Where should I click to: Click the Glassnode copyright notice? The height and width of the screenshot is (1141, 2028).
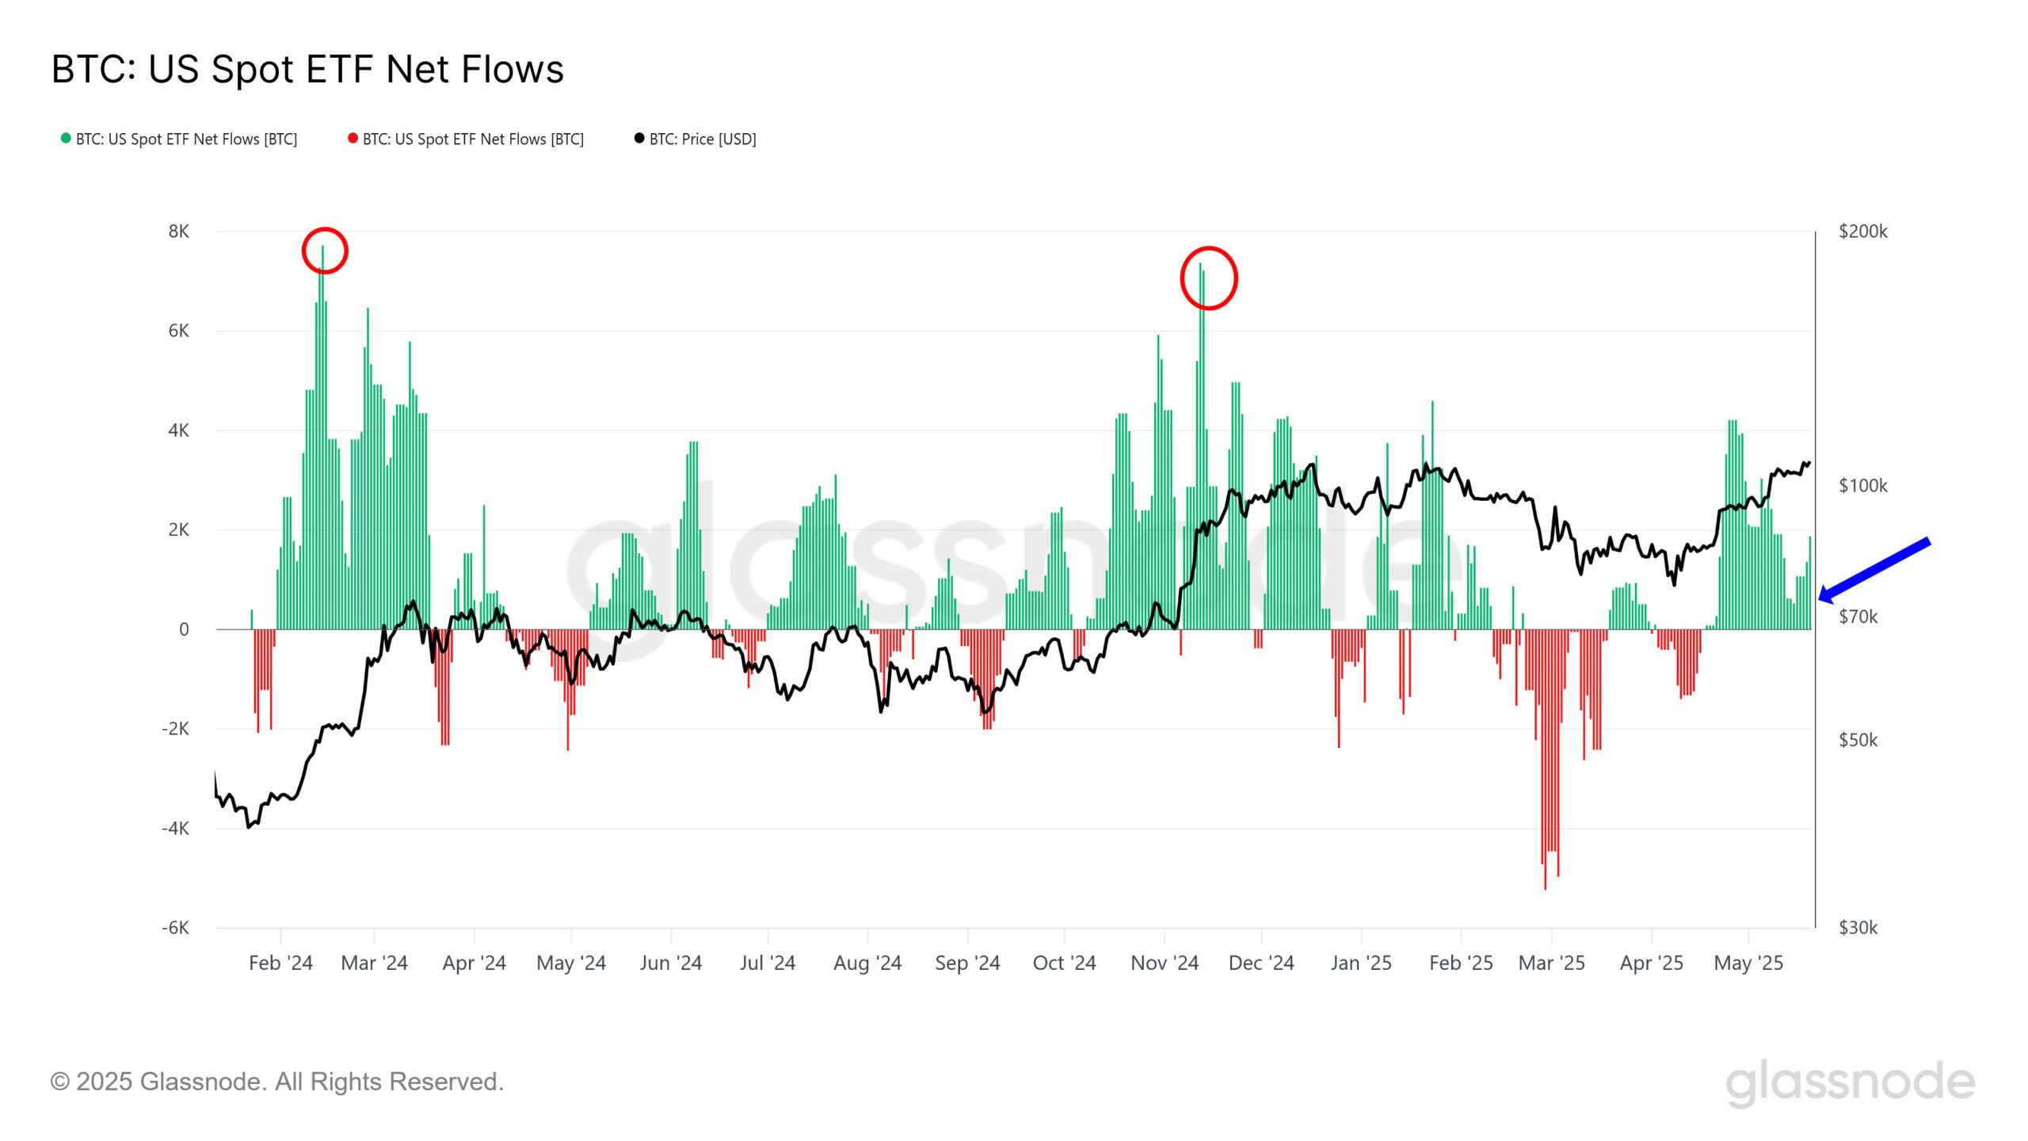tap(276, 1082)
